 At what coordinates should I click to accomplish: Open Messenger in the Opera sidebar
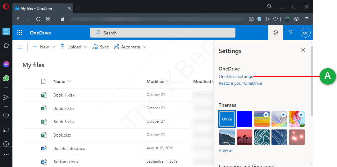click(x=6, y=64)
